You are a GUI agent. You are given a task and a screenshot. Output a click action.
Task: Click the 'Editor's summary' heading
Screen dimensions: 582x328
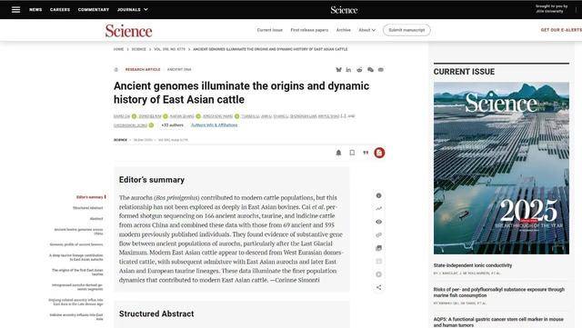click(x=152, y=180)
